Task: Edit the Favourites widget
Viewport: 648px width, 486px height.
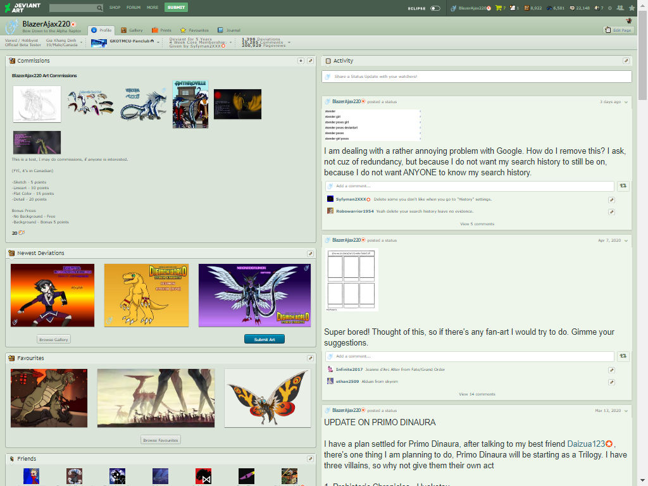Action: (x=310, y=358)
